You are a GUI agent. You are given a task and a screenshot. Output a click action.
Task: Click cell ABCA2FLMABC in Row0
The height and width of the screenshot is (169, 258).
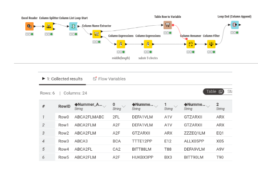(89, 117)
